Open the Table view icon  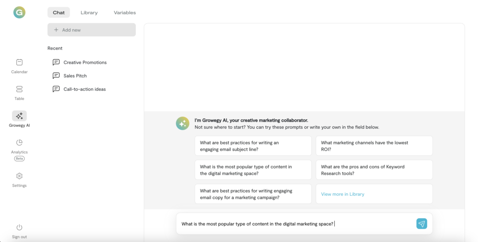(x=19, y=89)
